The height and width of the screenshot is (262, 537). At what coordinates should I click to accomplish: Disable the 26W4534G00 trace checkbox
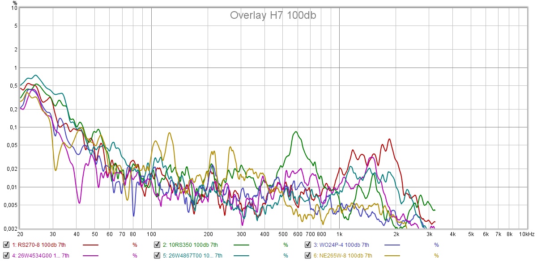[6, 255]
